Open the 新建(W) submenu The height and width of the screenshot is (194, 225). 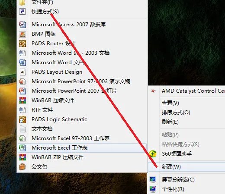coord(187,167)
